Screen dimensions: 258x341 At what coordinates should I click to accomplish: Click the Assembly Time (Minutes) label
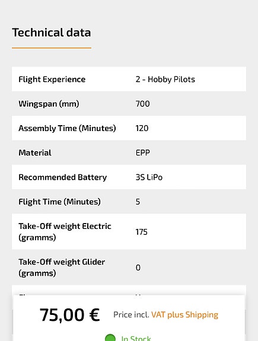67,128
